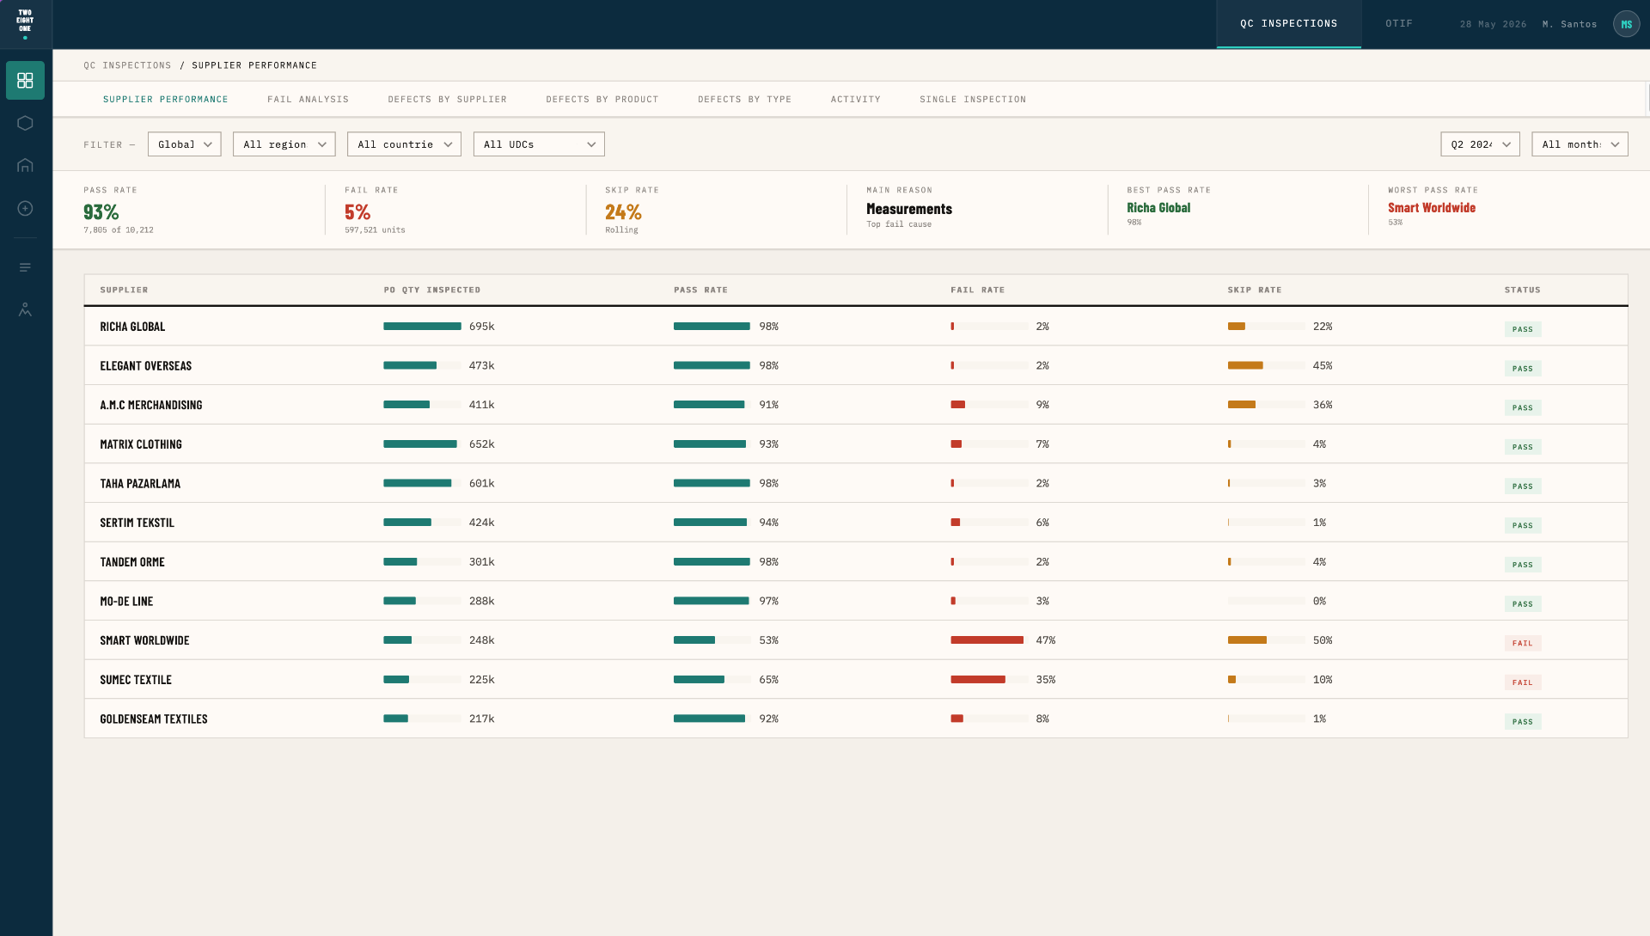This screenshot has width=1650, height=936.
Task: Sort by Fail Rate column header
Action: click(977, 291)
